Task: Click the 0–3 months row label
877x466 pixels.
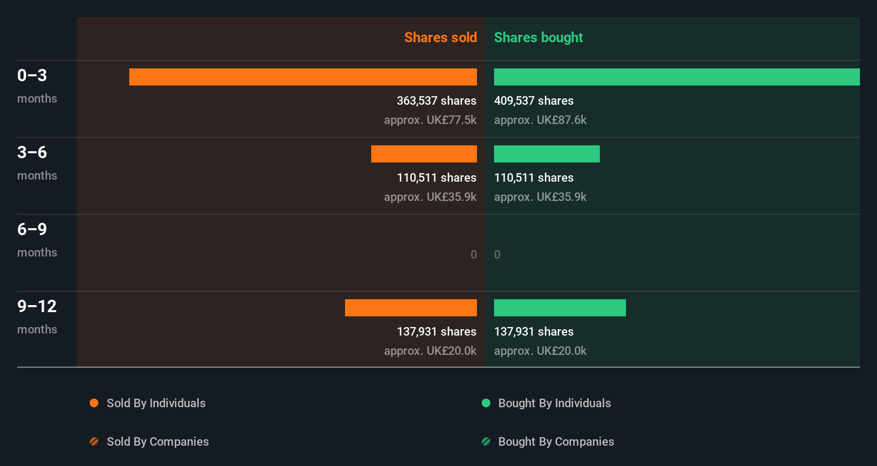Action: pyautogui.click(x=37, y=86)
